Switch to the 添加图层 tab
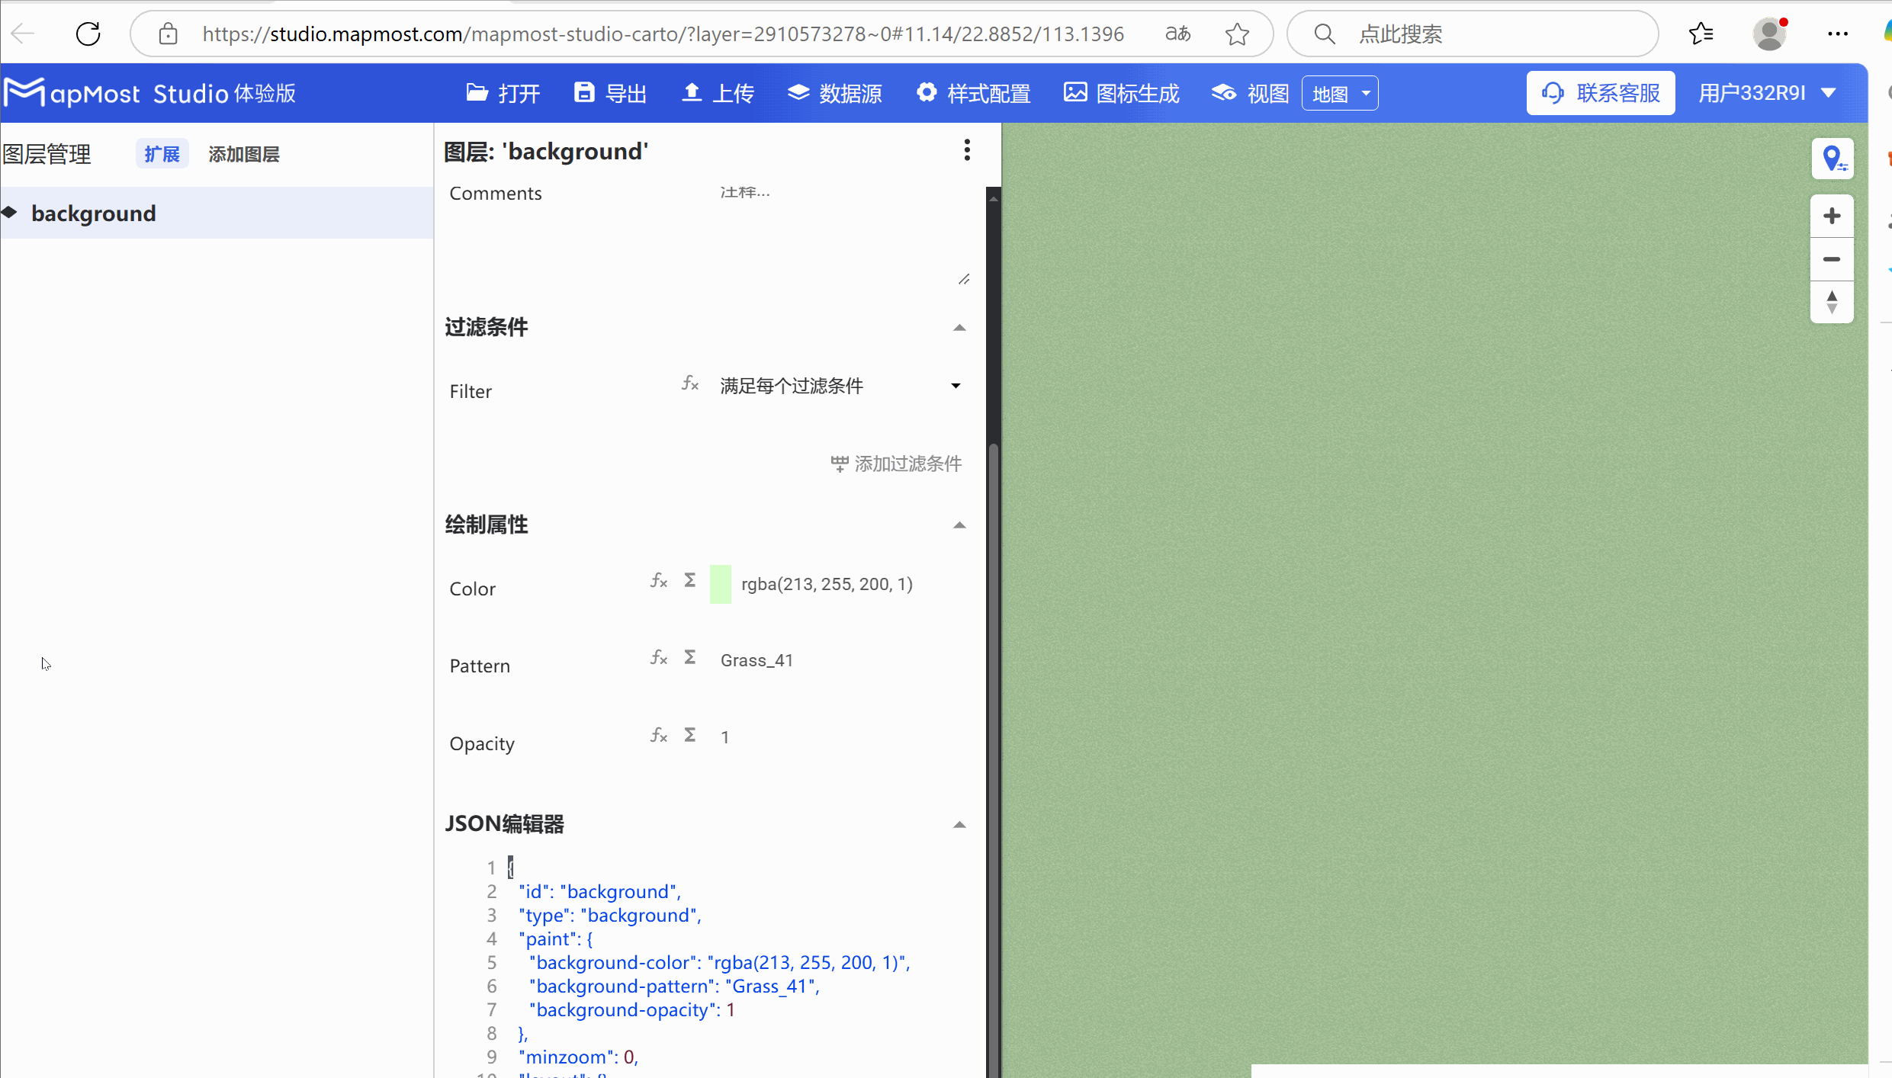This screenshot has height=1078, width=1892. (243, 154)
